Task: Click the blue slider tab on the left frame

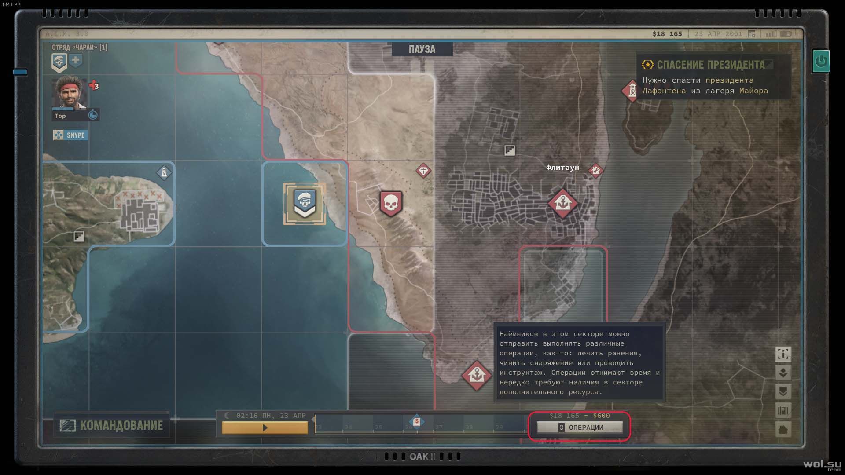Action: click(x=20, y=72)
